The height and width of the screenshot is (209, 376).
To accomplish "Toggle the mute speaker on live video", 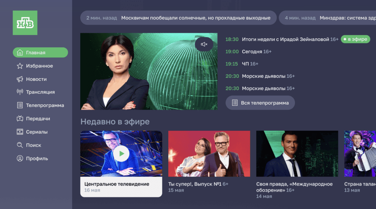I will point(204,44).
